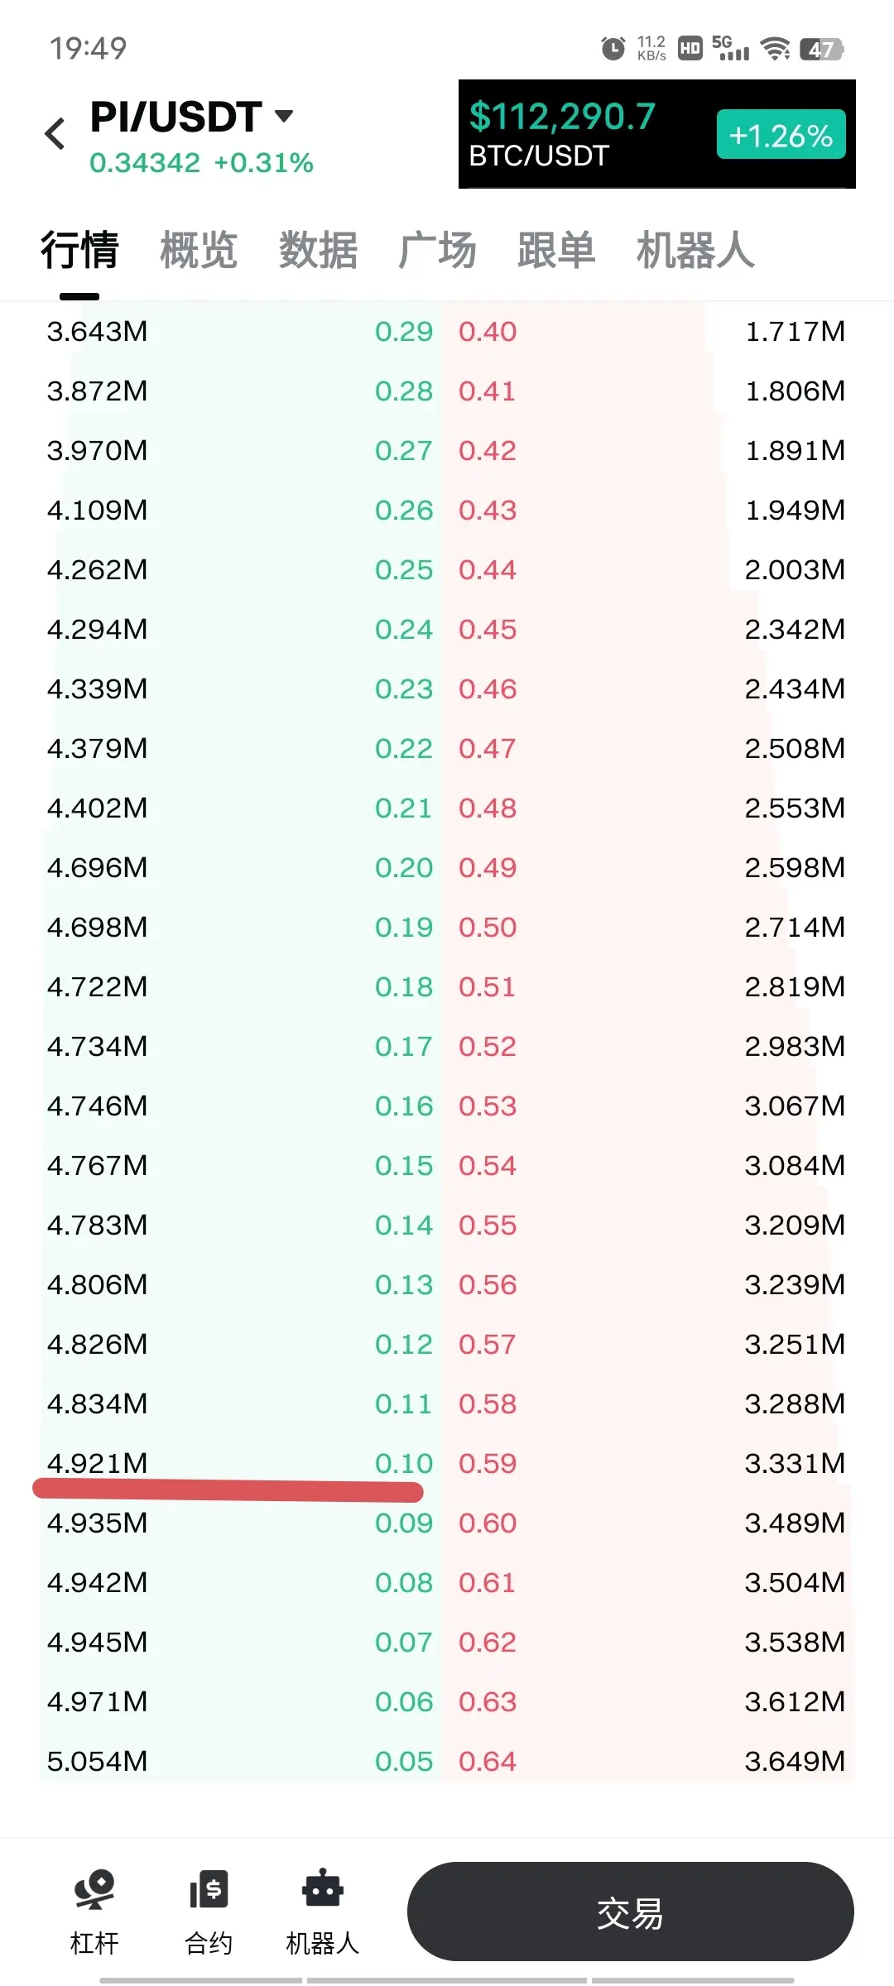Tap the Wi-Fi status icon
The width and height of the screenshot is (894, 1986).
pyautogui.click(x=775, y=49)
